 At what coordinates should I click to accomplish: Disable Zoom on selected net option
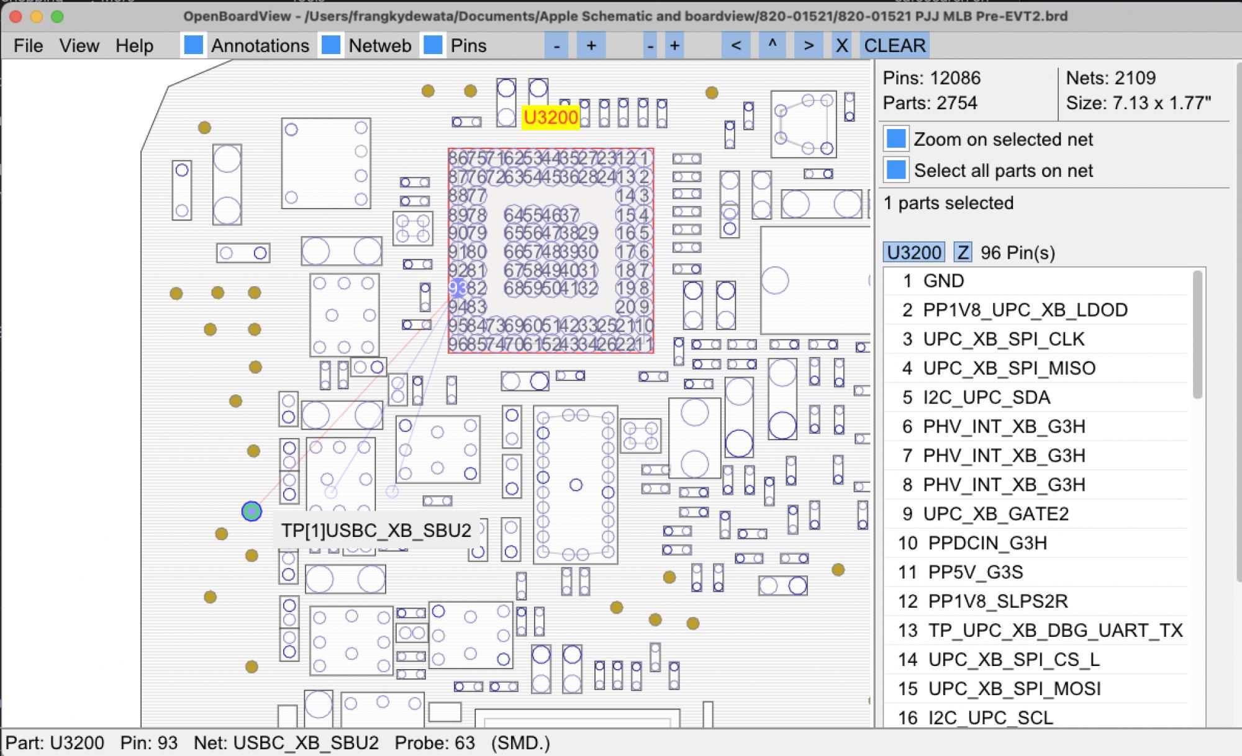pos(895,139)
